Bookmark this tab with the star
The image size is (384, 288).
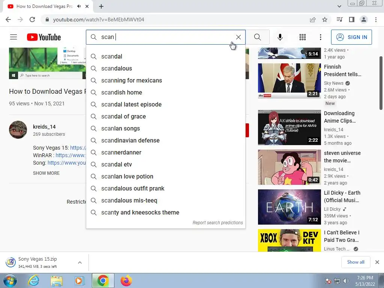(x=325, y=19)
